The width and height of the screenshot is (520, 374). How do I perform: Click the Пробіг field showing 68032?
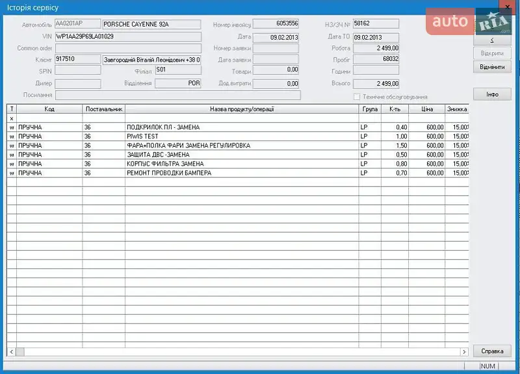click(x=376, y=60)
